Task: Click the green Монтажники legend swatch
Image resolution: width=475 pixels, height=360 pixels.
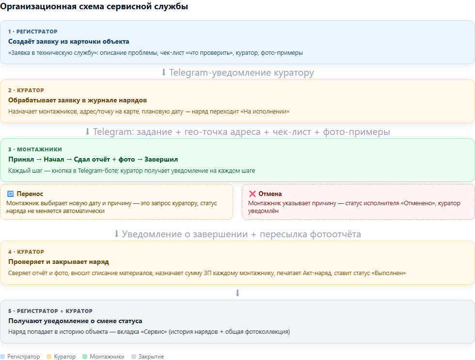Action: (x=85, y=357)
